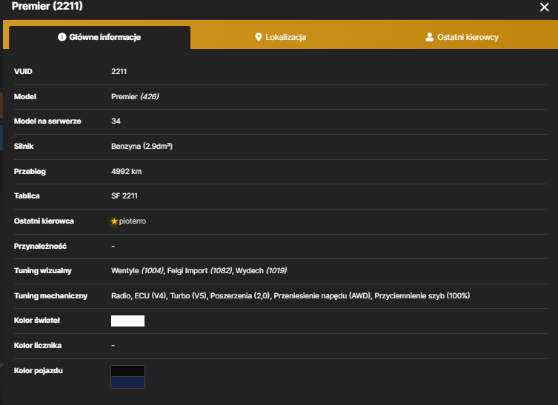Close the Premier (2211) dialog

click(544, 7)
